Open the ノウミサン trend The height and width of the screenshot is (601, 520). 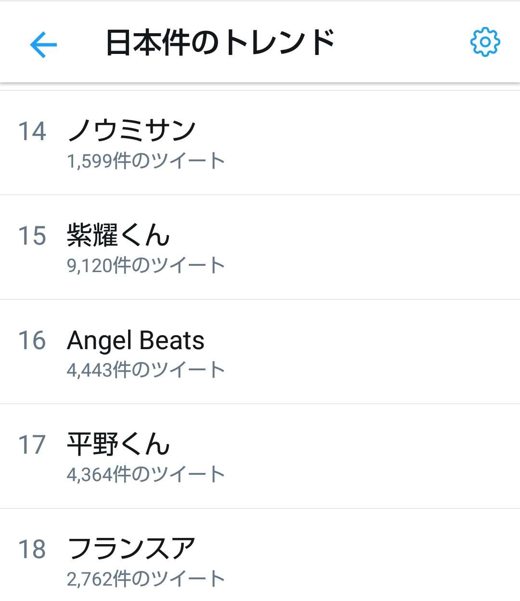(131, 130)
